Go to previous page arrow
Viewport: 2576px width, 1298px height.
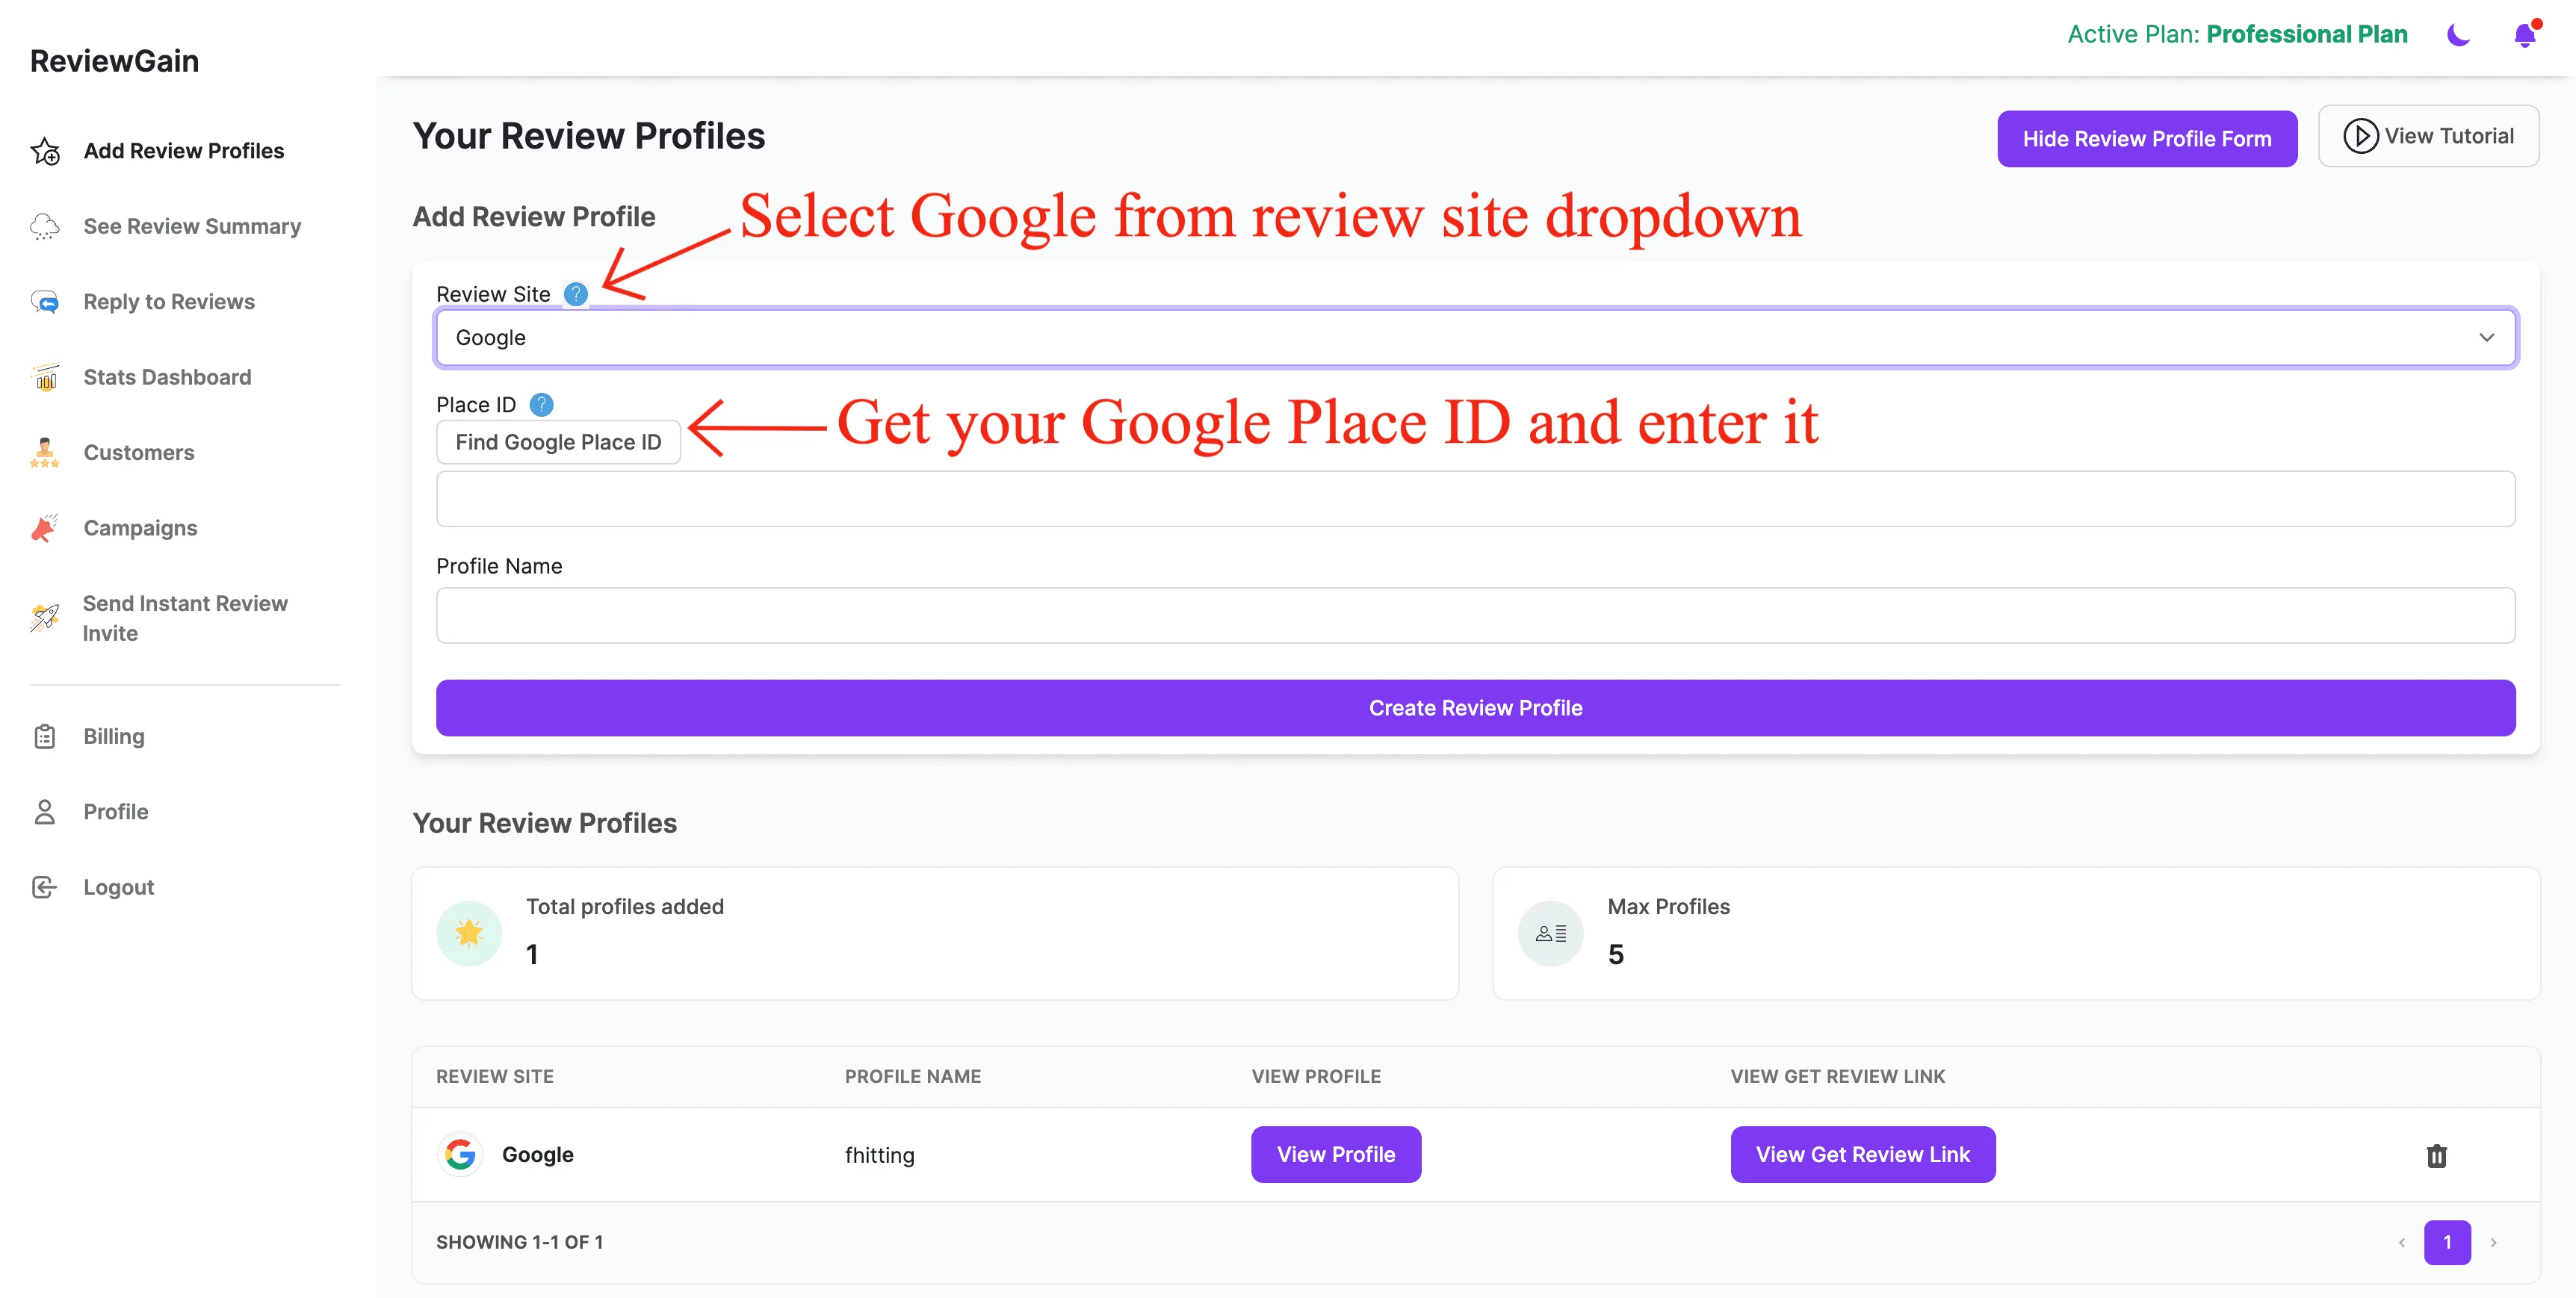click(x=2402, y=1243)
